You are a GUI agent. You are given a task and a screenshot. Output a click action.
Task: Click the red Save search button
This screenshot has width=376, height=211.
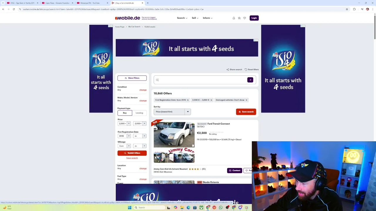[246, 112]
